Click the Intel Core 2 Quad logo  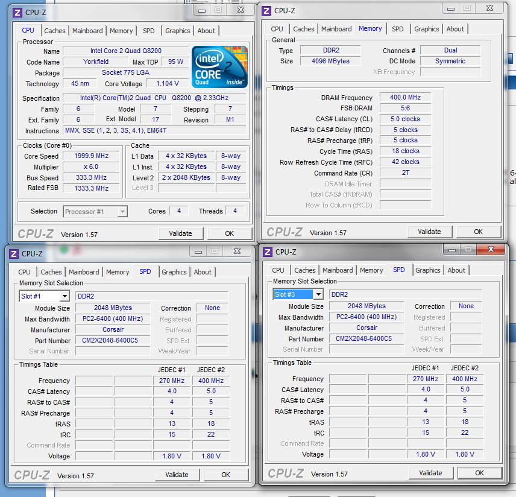pos(219,67)
